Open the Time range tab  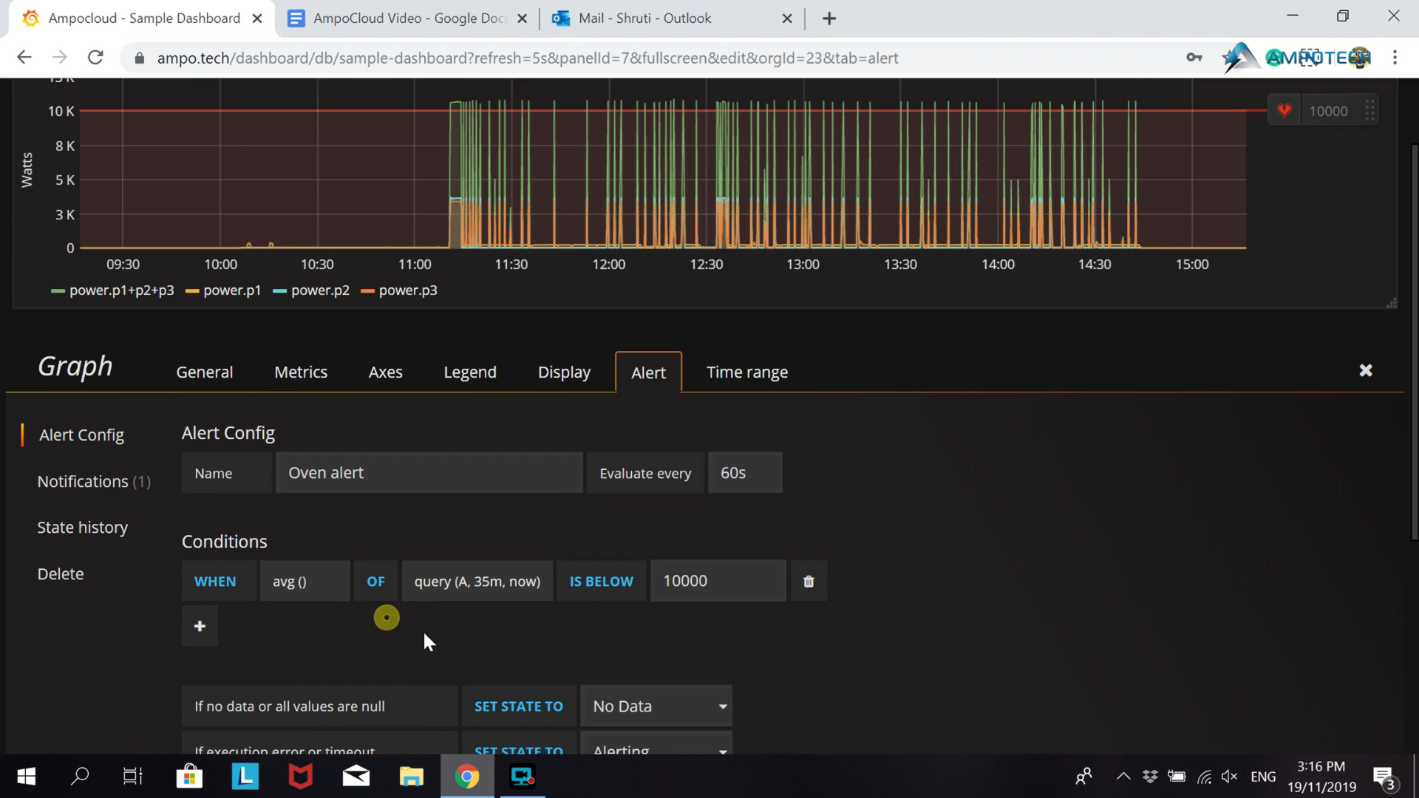coord(747,372)
